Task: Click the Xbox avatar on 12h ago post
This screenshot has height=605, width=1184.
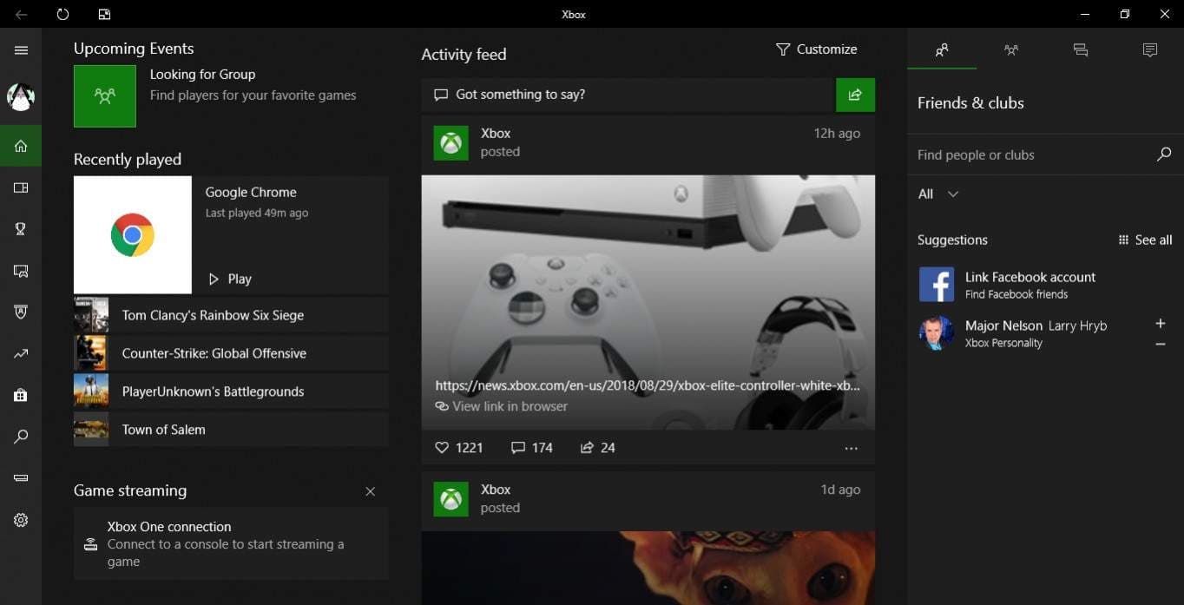Action: point(451,142)
